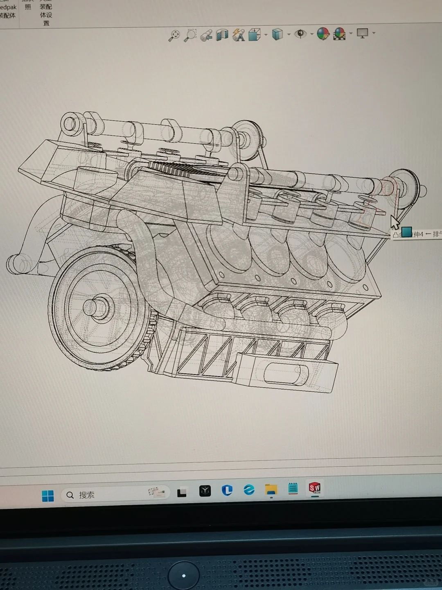This screenshot has height=590, width=442.
Task: Open the blue shield app in taskbar
Action: point(227,490)
